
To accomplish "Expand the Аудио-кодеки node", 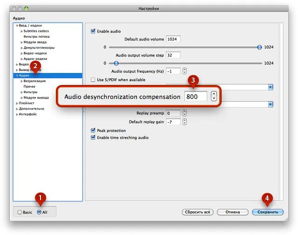I will click(22, 59).
